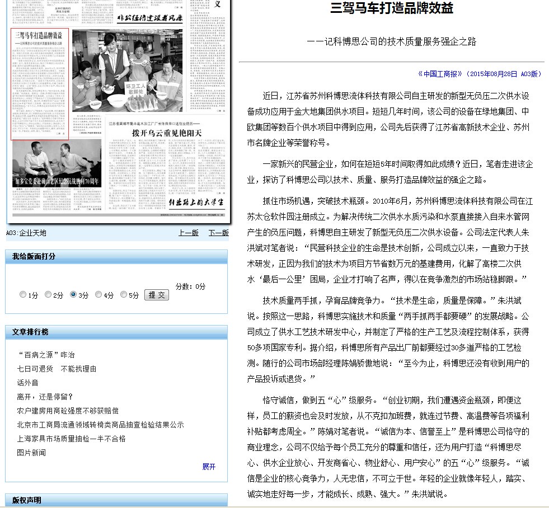Select the 2分 rating option
549x508 pixels.
click(x=48, y=295)
